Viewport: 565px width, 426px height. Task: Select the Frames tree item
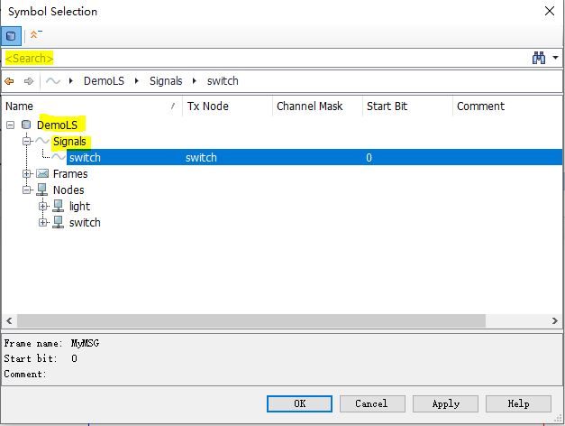pos(70,173)
